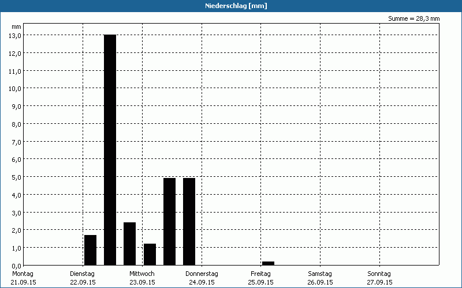This screenshot has width=462, height=288.
Task: Click the 10,0 y-axis value
Action: pos(15,89)
